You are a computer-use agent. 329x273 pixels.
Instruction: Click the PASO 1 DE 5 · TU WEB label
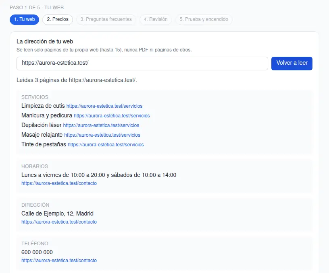point(37,8)
